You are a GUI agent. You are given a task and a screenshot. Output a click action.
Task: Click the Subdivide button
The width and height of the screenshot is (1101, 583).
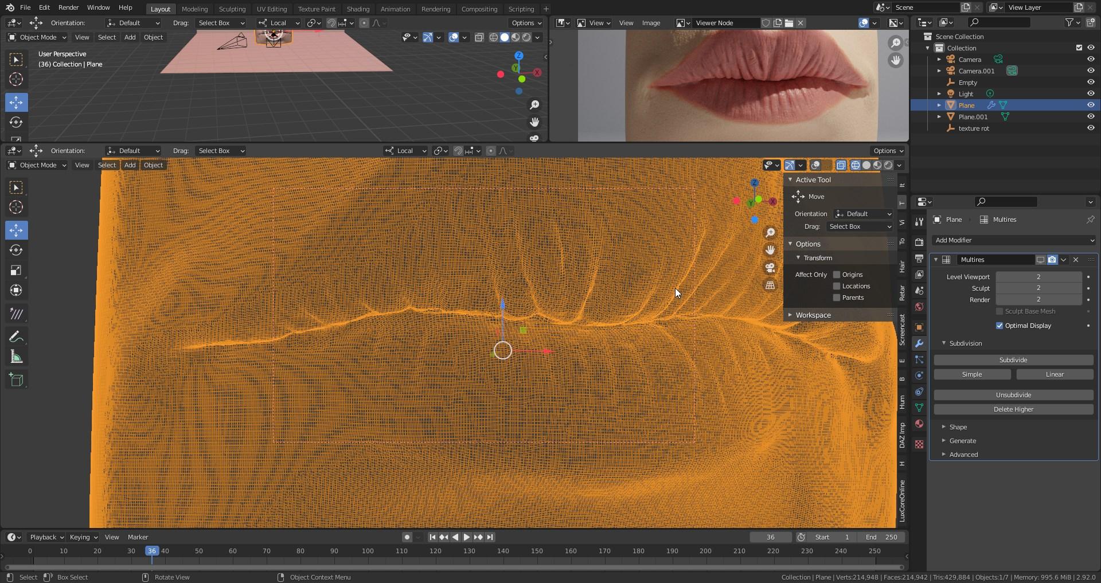(1013, 360)
